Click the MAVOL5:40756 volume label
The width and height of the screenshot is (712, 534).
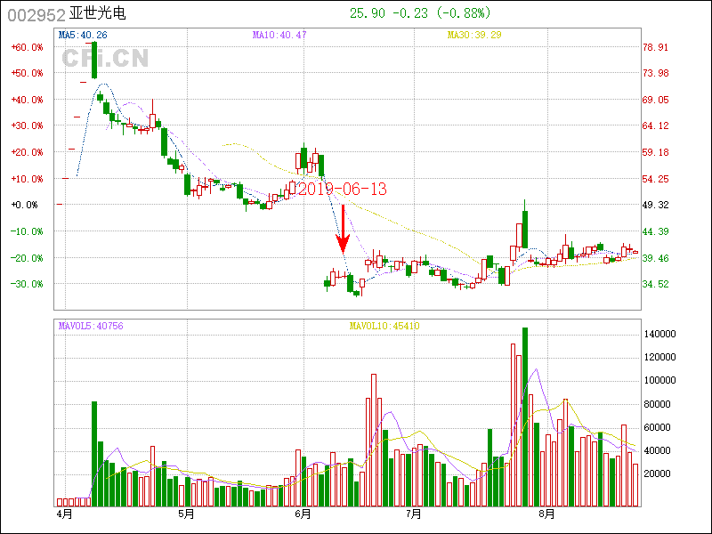pyautogui.click(x=91, y=326)
